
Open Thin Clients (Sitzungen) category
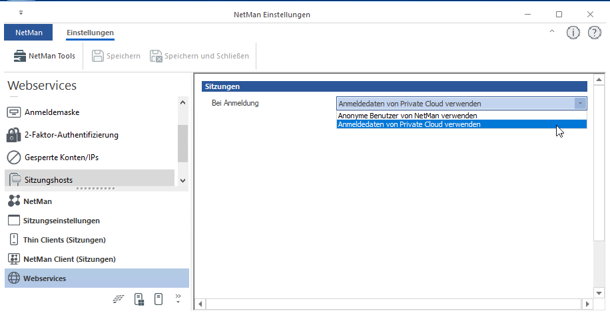click(97, 240)
